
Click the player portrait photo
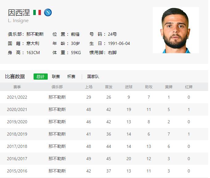point(176,30)
